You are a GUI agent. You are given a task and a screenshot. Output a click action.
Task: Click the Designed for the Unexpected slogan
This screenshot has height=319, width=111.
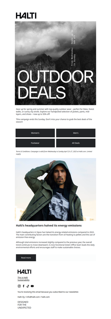(24, 305)
